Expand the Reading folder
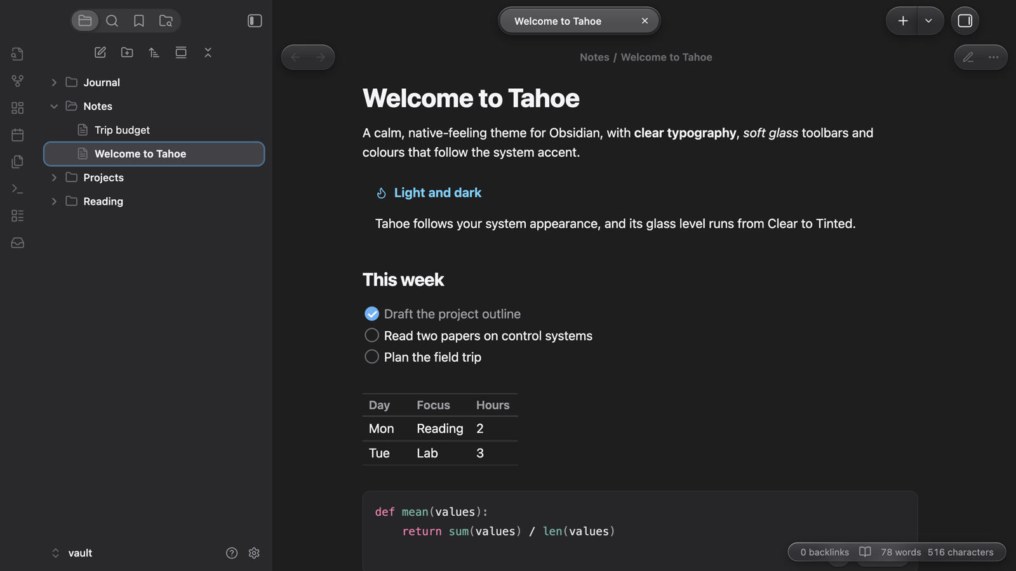This screenshot has width=1016, height=571. [x=54, y=202]
